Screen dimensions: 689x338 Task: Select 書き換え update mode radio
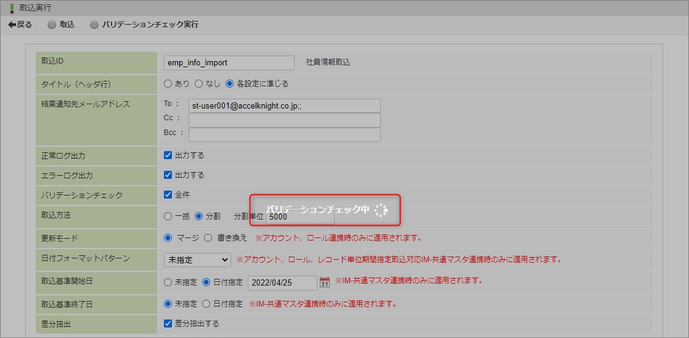coord(208,238)
